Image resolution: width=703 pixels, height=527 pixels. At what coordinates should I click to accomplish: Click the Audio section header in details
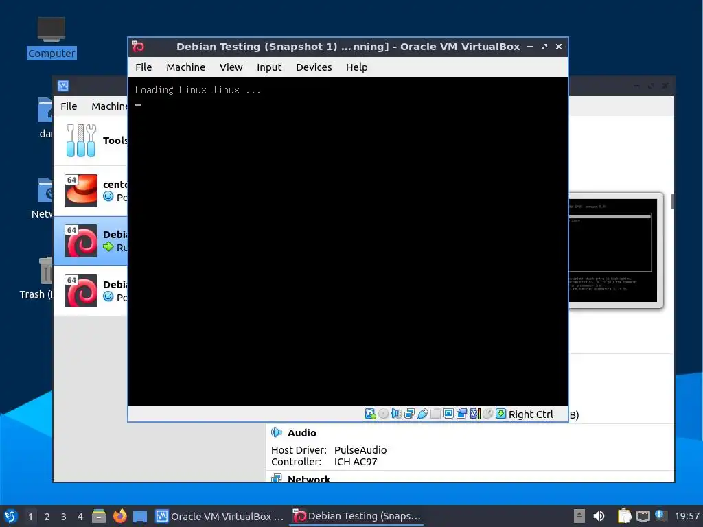[302, 433]
